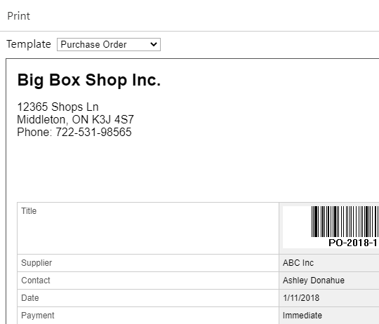379x324 pixels.
Task: Click the Phone: 722-531-98565 text
Action: 74,132
